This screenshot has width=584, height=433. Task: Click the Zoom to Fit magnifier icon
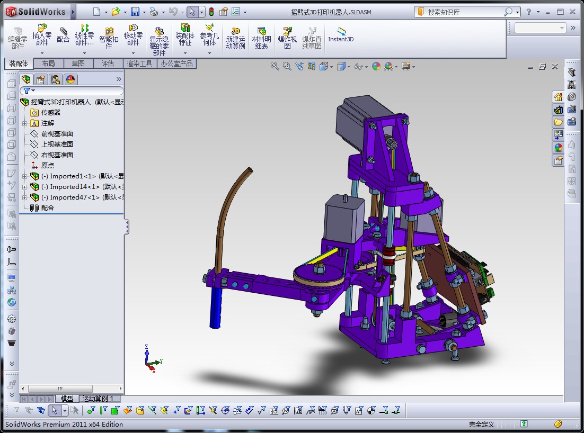click(x=275, y=66)
